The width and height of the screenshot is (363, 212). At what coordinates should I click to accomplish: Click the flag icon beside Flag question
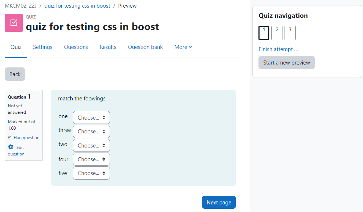(9, 138)
